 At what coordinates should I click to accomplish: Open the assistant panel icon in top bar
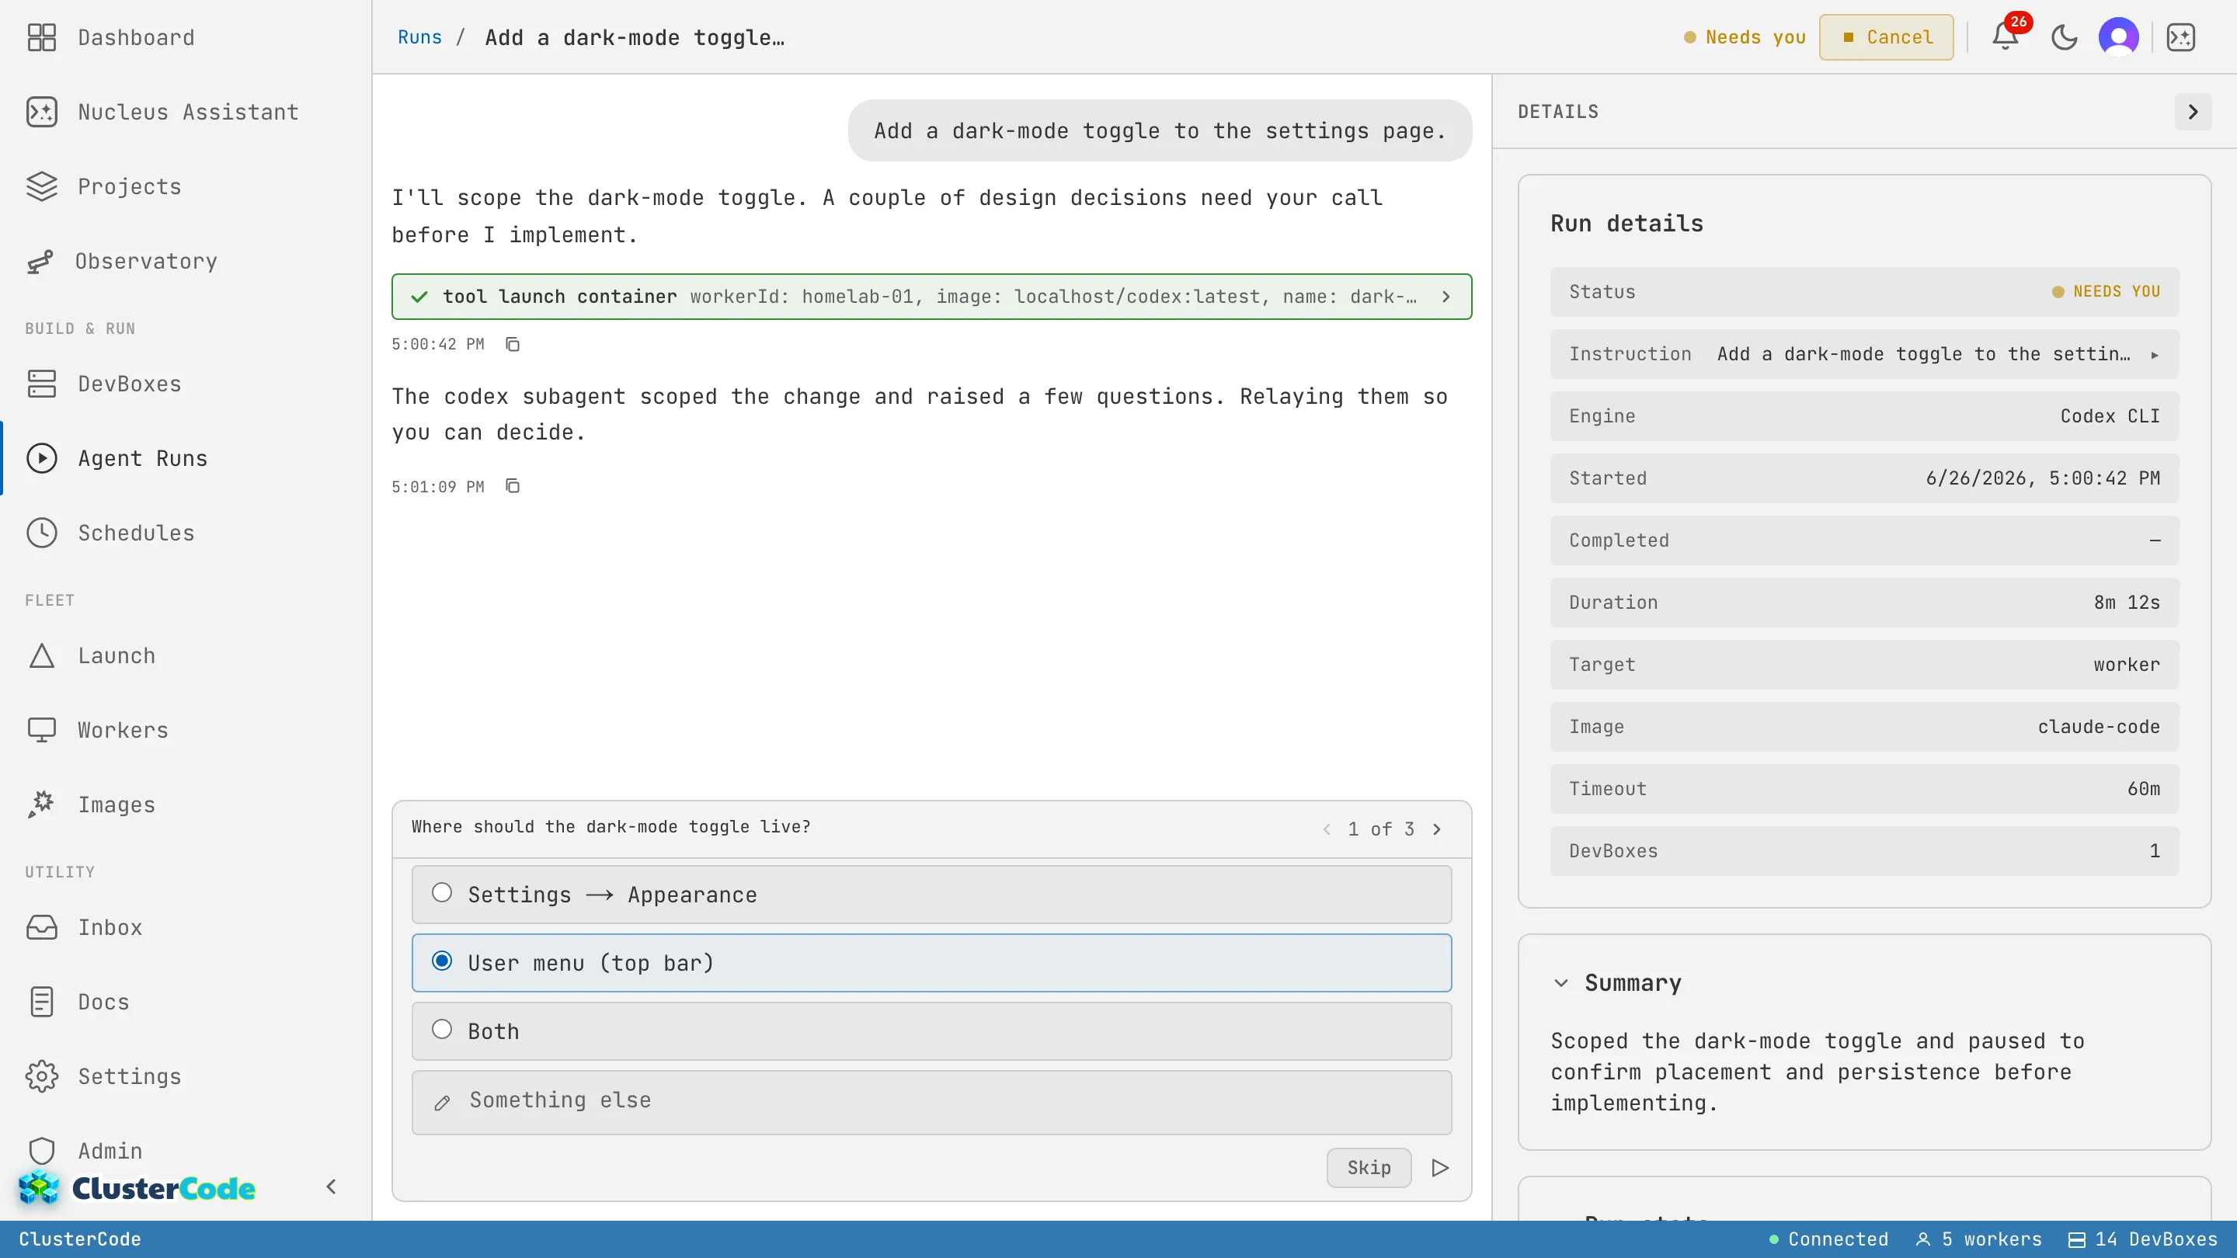[x=2180, y=37]
